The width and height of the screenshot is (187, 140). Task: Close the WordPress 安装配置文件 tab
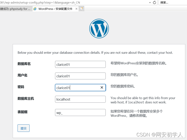click(76, 9)
